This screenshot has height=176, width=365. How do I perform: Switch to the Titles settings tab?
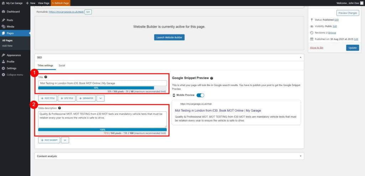click(x=45, y=65)
